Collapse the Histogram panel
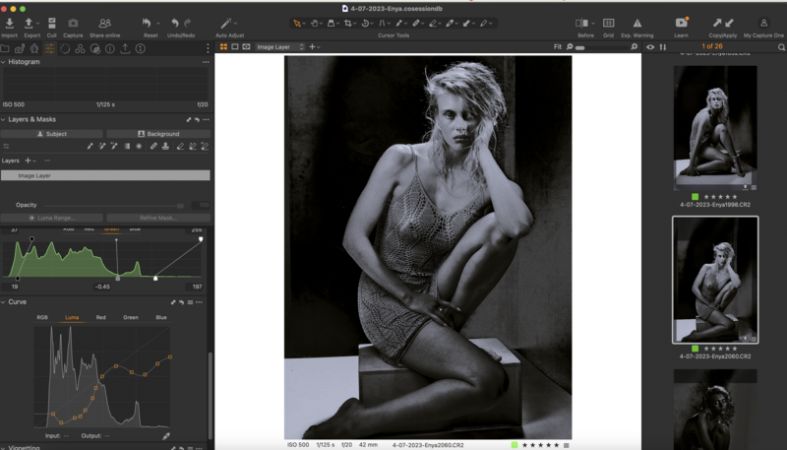Screen dimensions: 787x450 (x=3, y=62)
